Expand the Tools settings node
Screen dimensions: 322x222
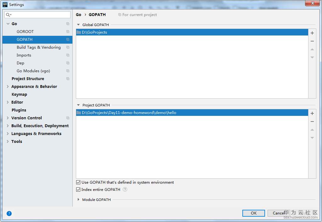point(8,142)
